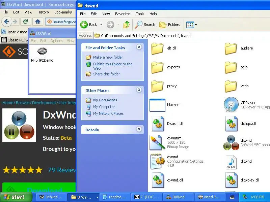
Task: Click the Browse breadcrumb link on SourceForge
Action: pos(23,103)
